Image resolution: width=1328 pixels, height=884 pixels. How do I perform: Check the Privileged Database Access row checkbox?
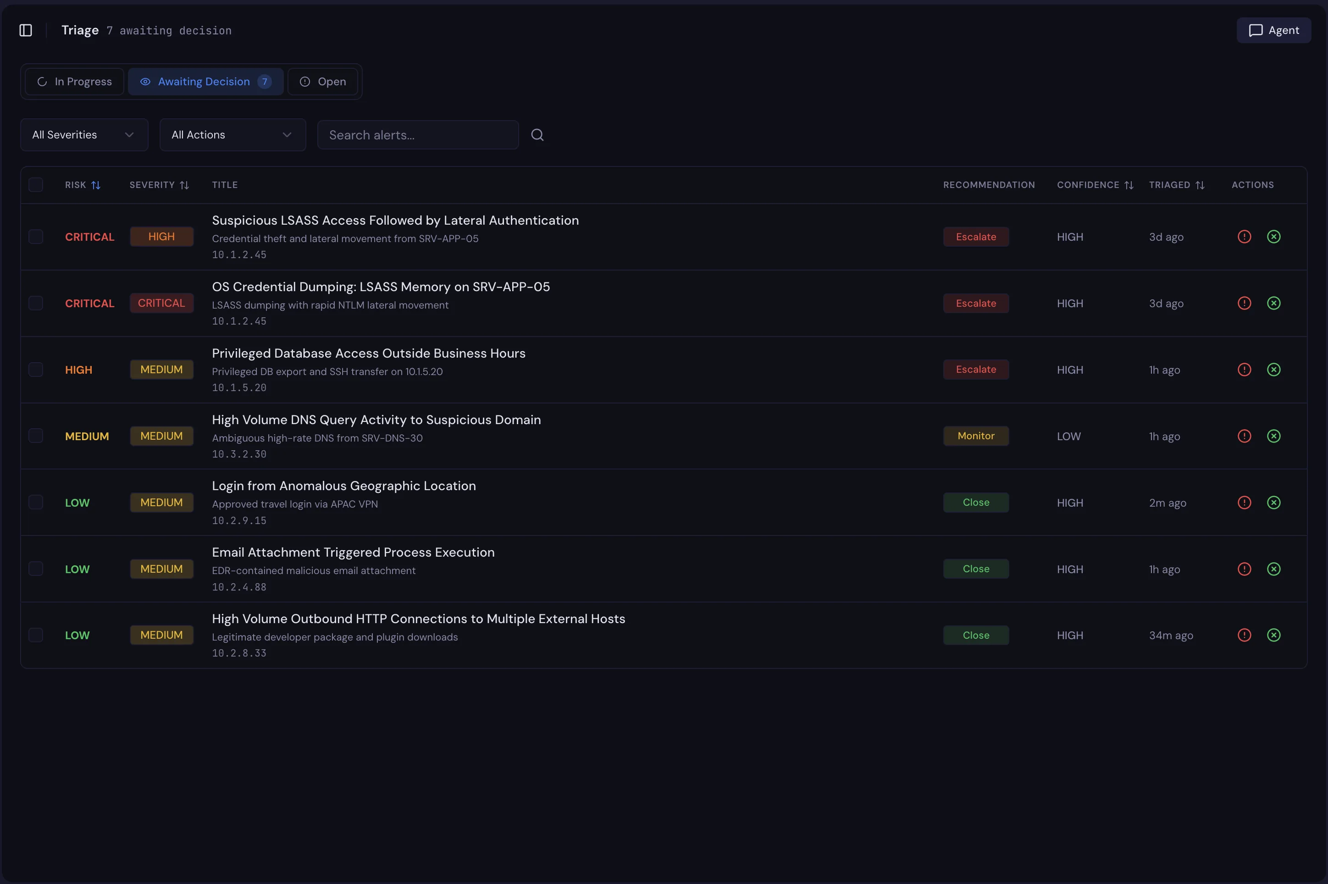click(36, 370)
